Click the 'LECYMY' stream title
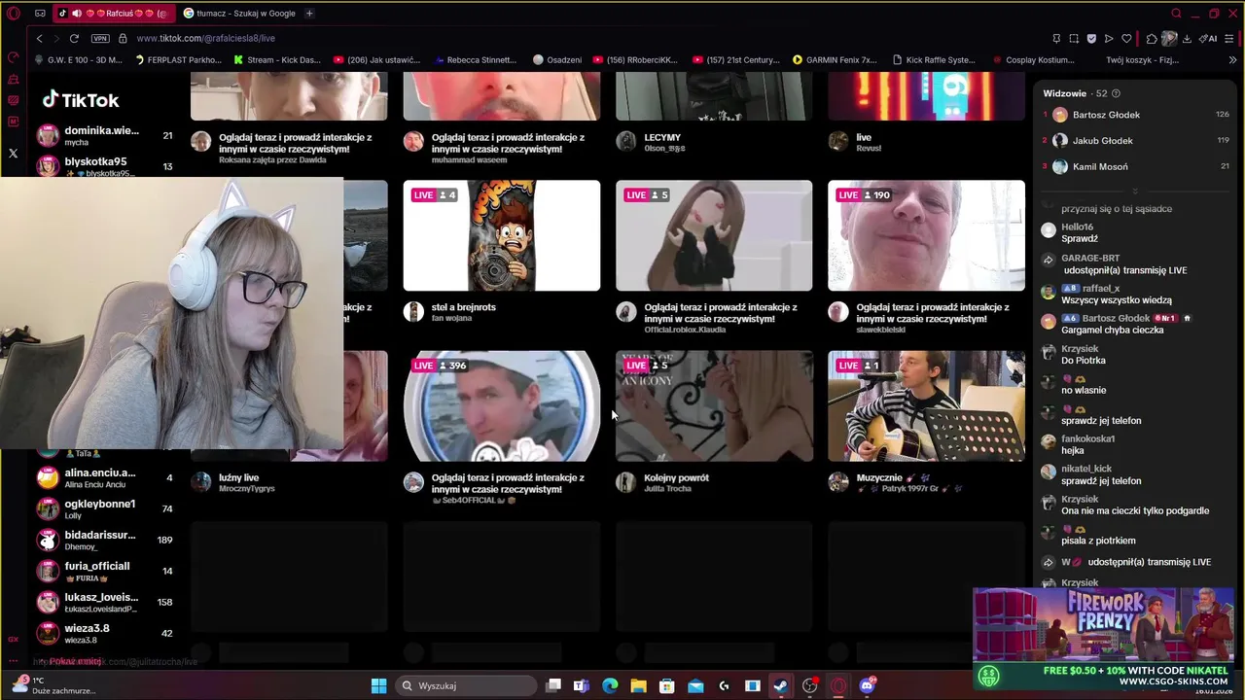Viewport: 1245px width, 700px height. [x=662, y=137]
